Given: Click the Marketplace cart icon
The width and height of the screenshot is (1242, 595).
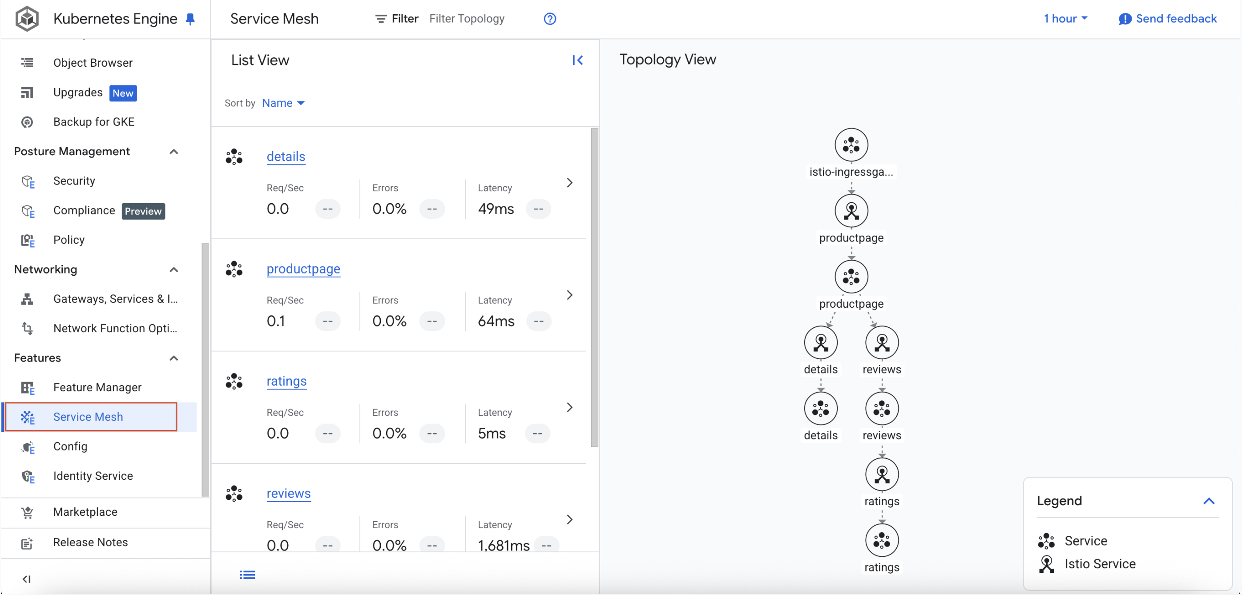Looking at the screenshot, I should coord(27,512).
